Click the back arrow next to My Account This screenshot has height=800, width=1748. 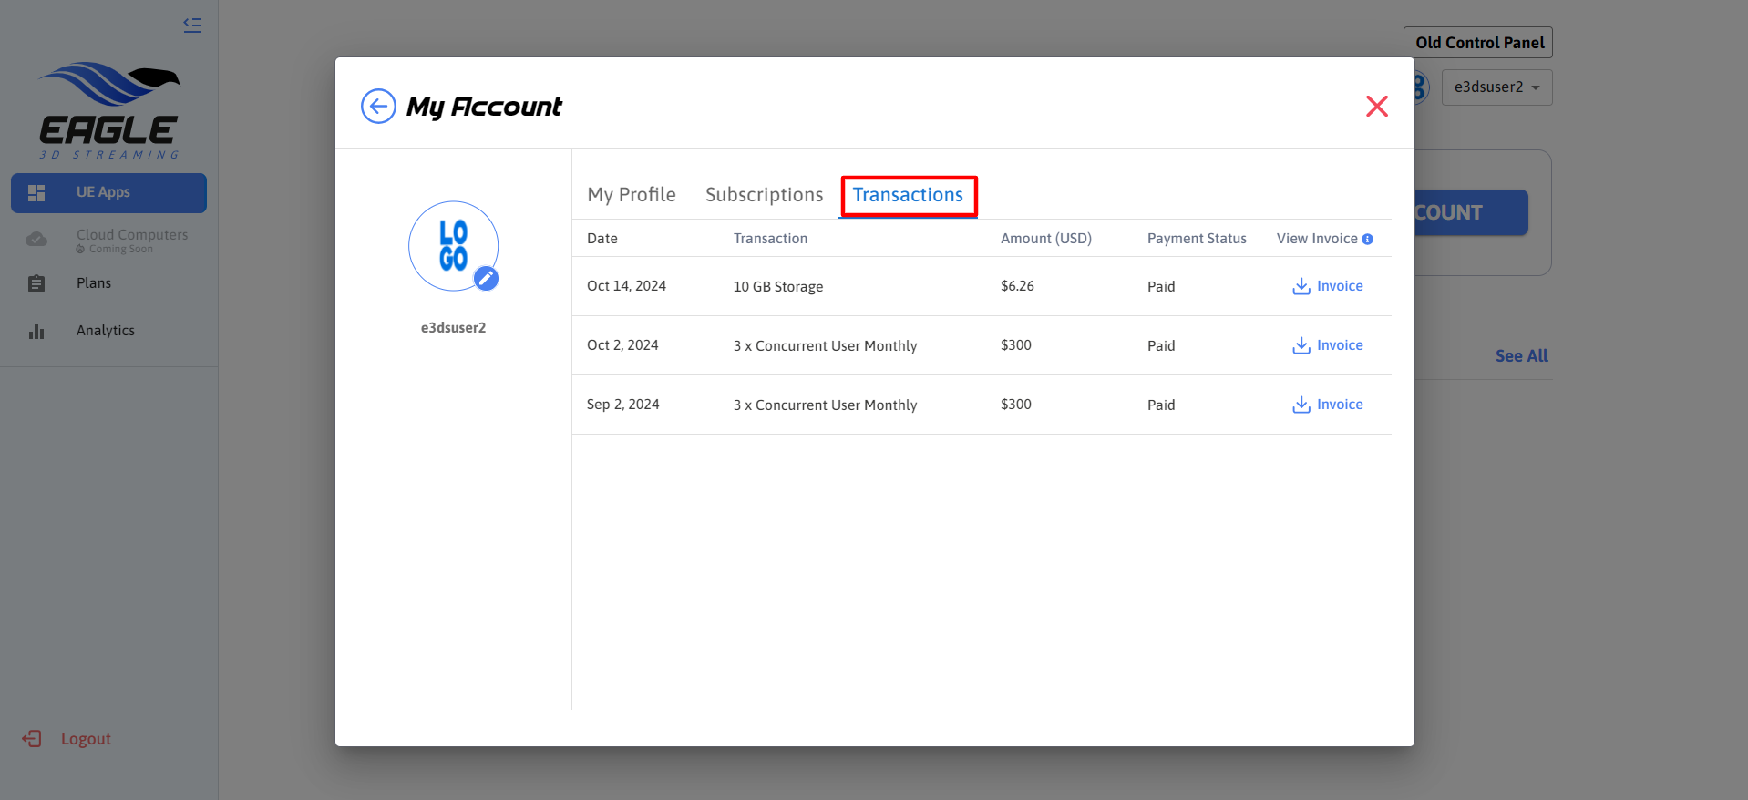pos(378,107)
